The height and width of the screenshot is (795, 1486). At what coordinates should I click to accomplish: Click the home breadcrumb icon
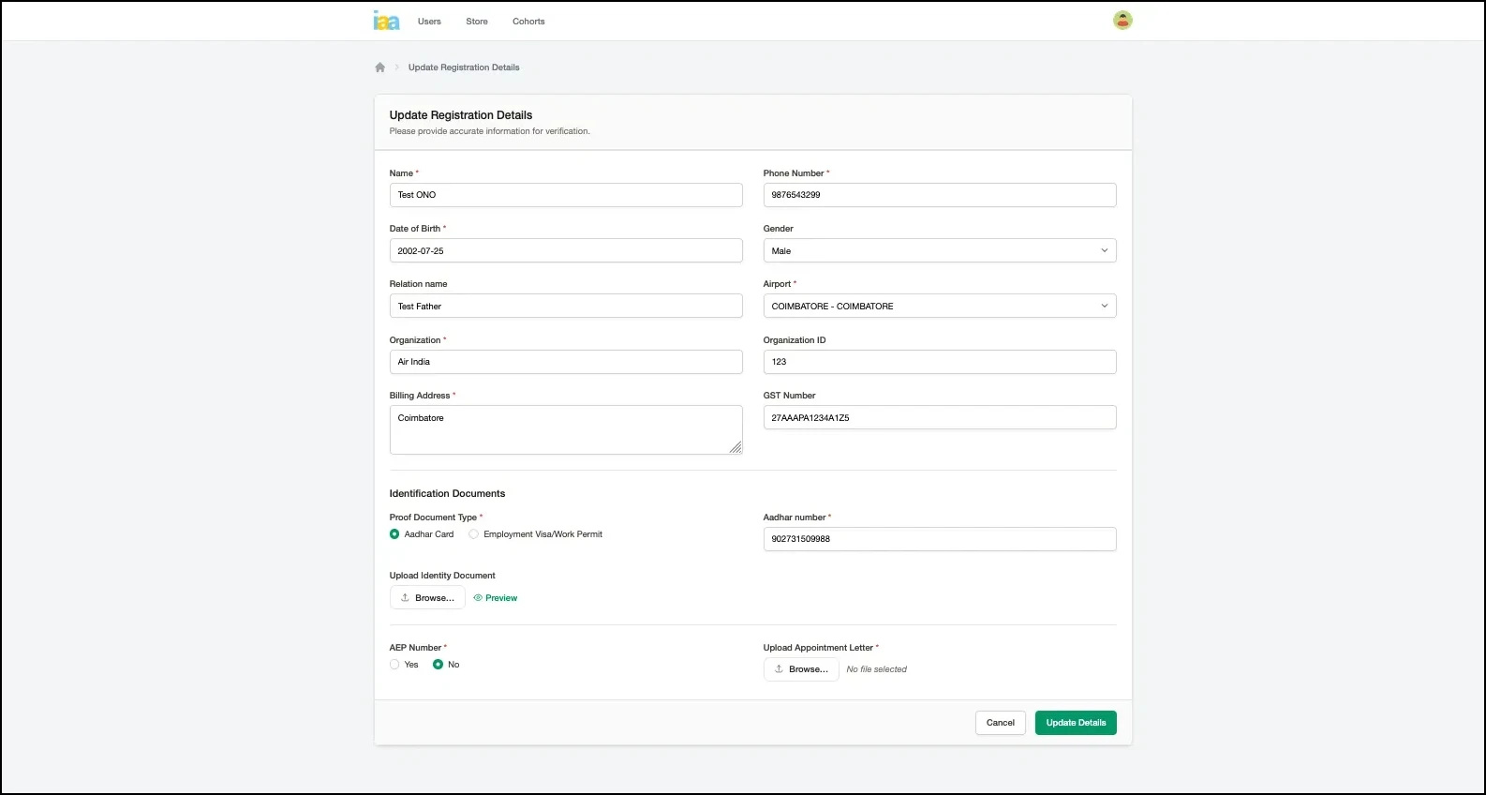click(380, 67)
